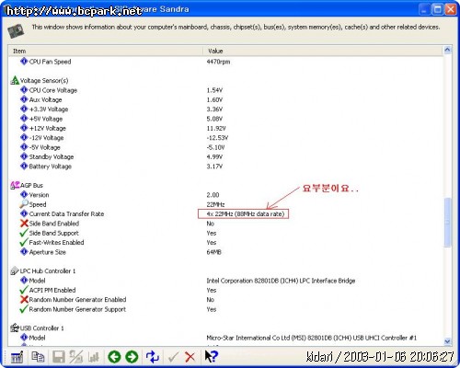Click the vertical scrollbar thumb
The width and height of the screenshot is (460, 368).
coord(447,223)
